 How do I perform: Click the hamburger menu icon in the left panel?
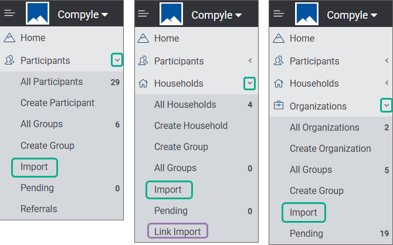(10, 13)
